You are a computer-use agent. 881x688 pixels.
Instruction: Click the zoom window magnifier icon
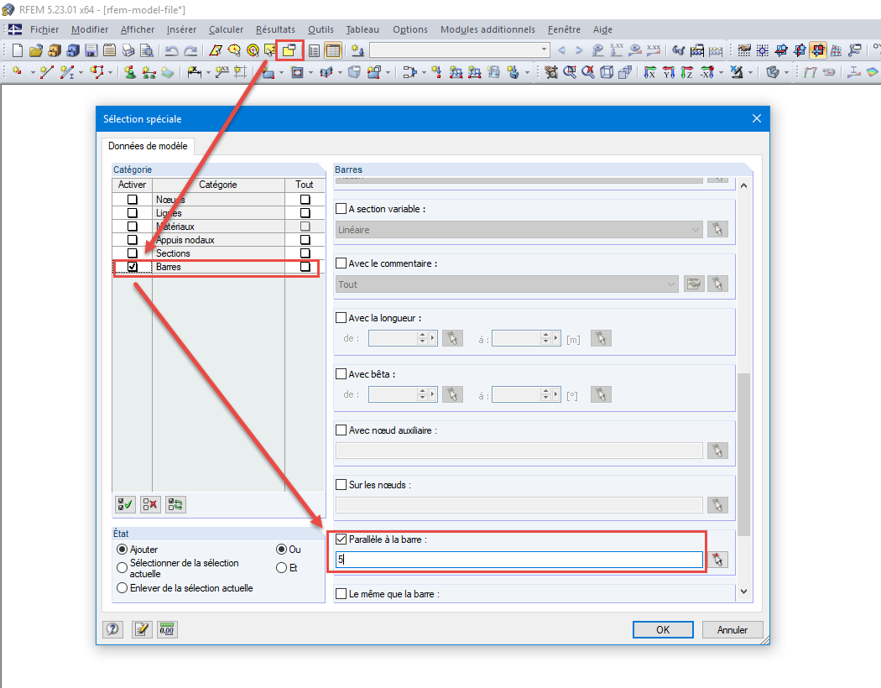coord(570,72)
